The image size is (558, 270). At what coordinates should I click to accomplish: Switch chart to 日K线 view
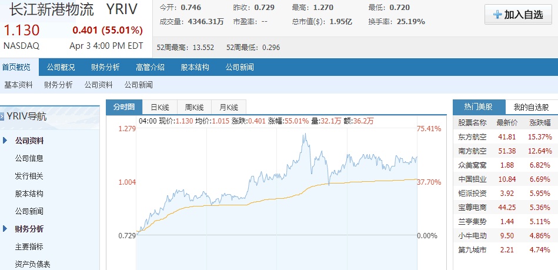159,107
